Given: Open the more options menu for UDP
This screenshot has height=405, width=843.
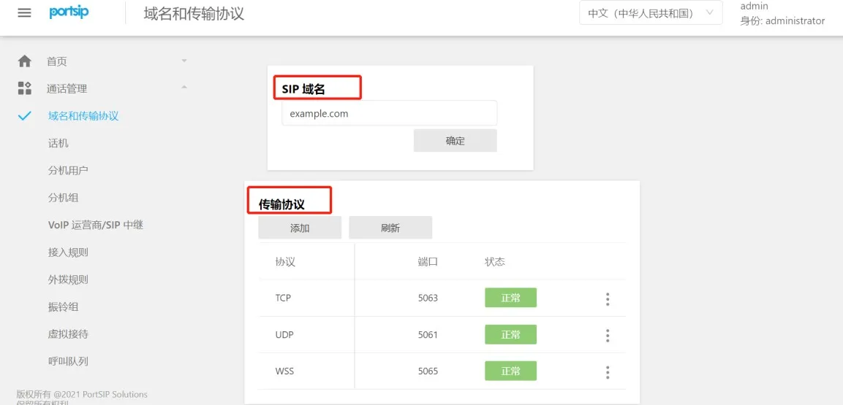Looking at the screenshot, I should tap(607, 335).
